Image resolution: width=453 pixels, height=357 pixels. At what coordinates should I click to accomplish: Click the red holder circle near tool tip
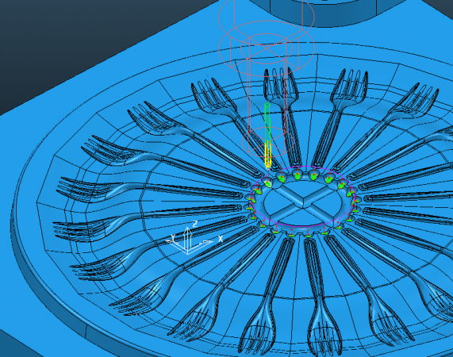(x=267, y=141)
